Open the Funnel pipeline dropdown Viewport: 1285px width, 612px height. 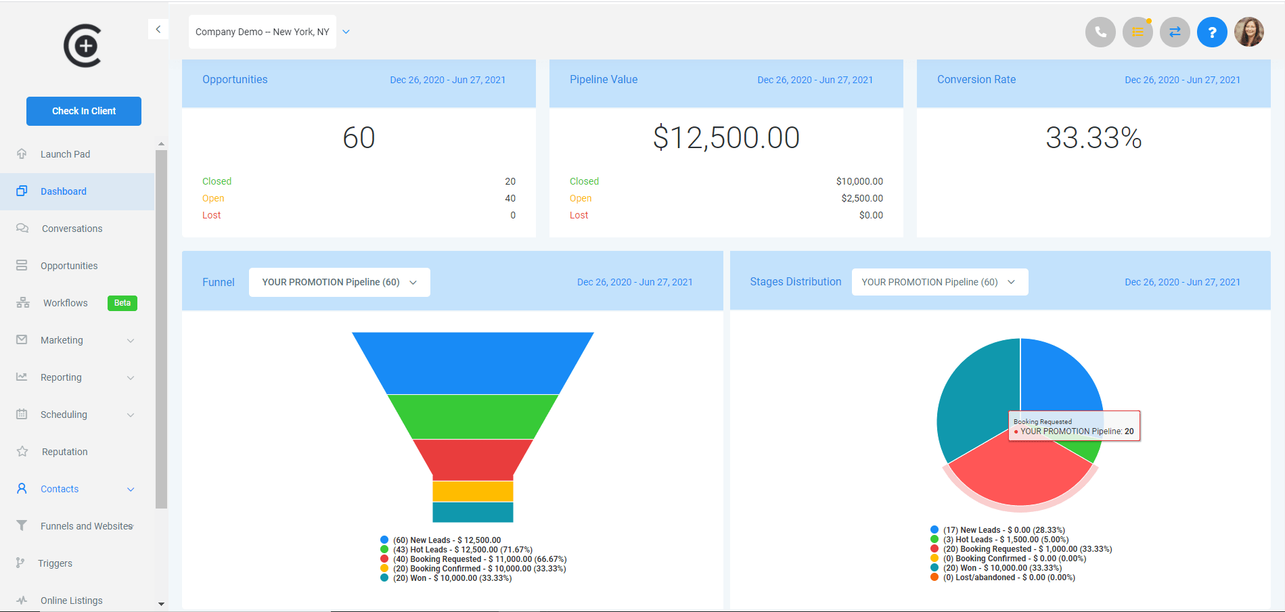340,282
